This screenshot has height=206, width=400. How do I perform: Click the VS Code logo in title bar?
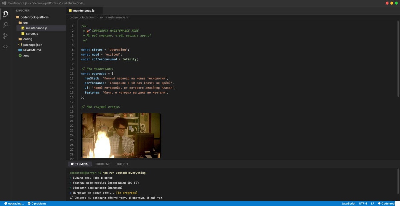4,3
